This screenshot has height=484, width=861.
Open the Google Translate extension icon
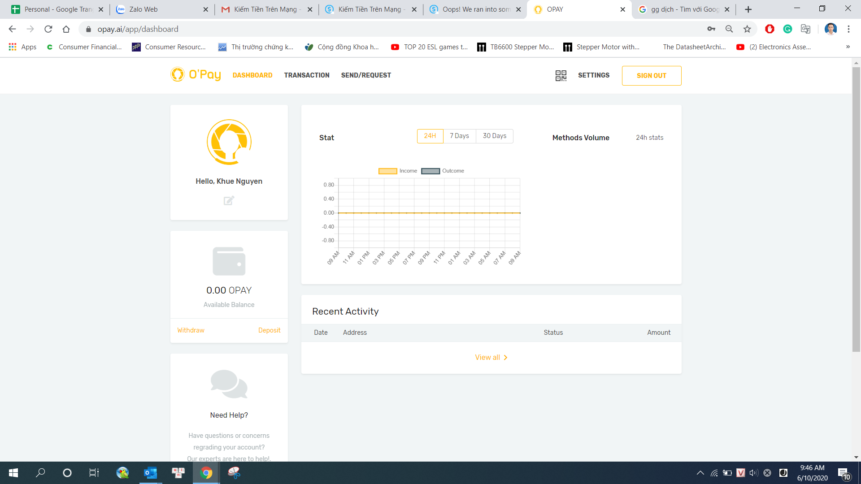coord(805,29)
